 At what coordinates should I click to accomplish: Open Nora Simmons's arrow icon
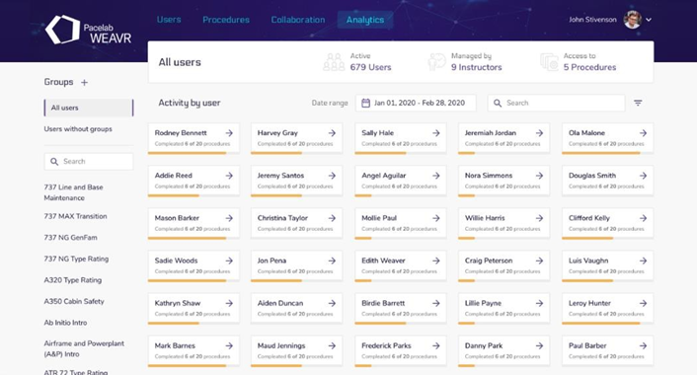539,176
